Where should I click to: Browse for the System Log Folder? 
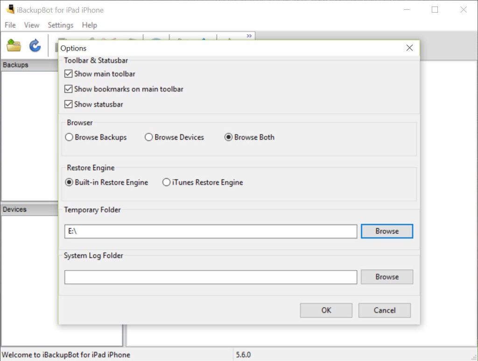387,277
